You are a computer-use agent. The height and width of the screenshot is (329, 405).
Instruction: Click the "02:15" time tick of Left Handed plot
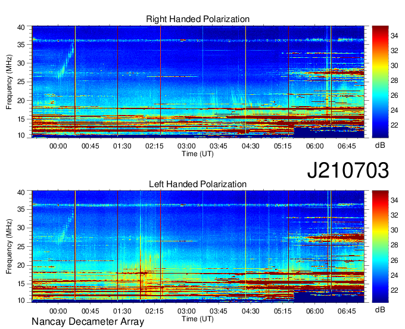154,311
